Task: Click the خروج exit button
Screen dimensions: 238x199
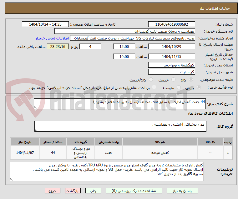Action: [x=53, y=191]
